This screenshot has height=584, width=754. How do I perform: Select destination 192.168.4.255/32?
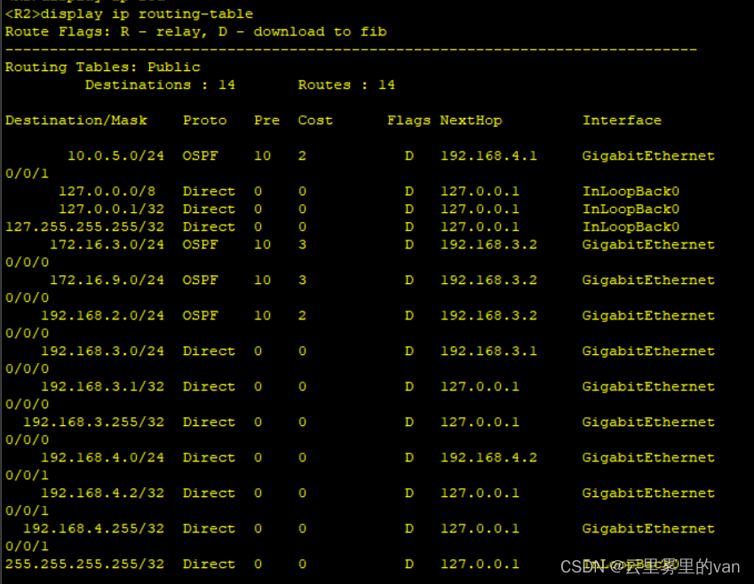94,529
